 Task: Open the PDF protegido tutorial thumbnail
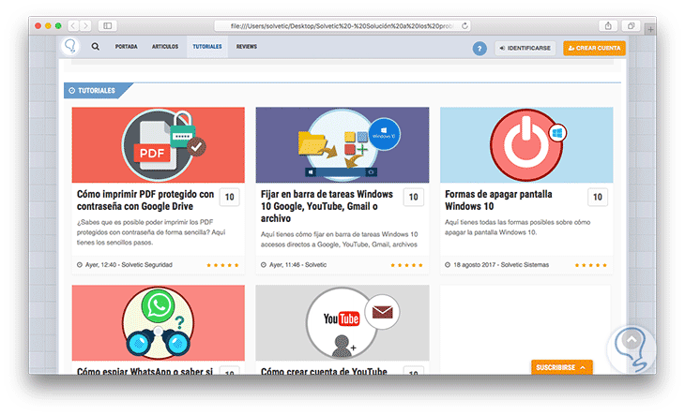coord(159,144)
